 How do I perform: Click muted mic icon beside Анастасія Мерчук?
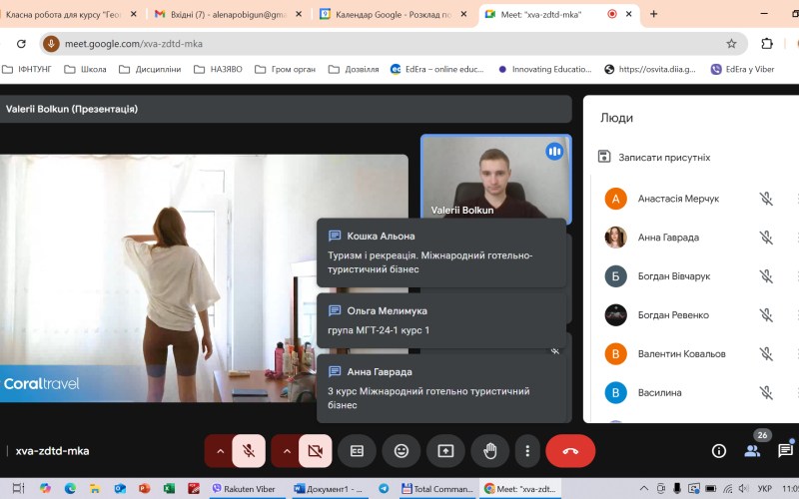click(x=766, y=199)
